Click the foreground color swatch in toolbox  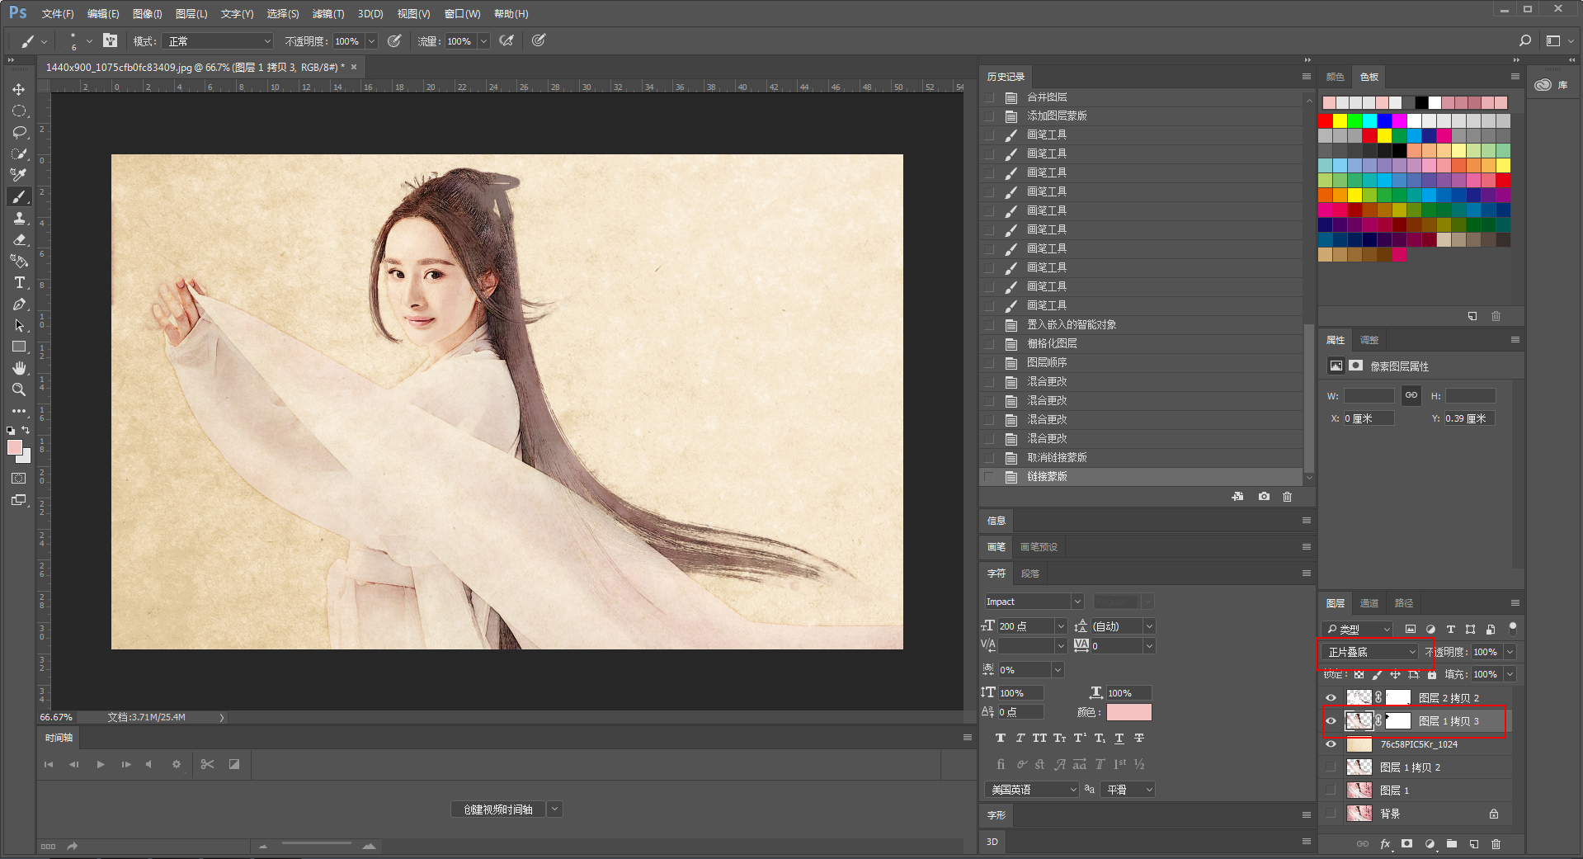[15, 447]
